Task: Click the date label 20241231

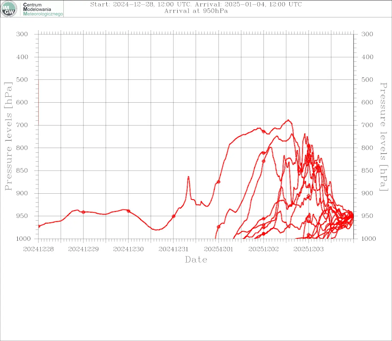Action: point(174,249)
